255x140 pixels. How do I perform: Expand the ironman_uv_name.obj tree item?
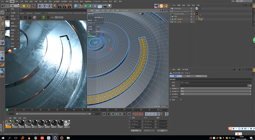170,11
